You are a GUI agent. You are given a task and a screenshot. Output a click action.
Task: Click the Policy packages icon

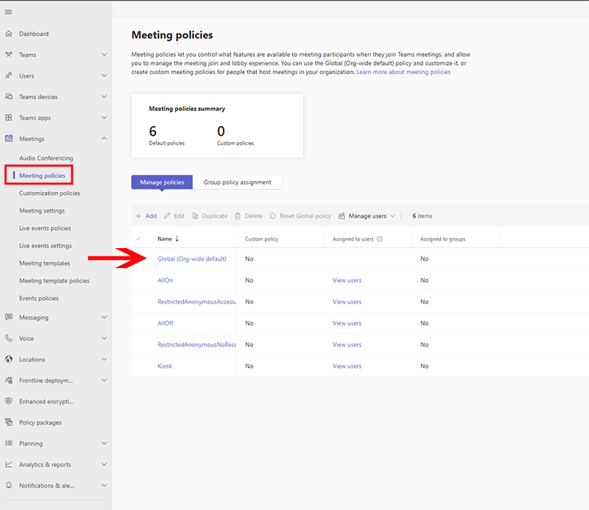tap(9, 423)
